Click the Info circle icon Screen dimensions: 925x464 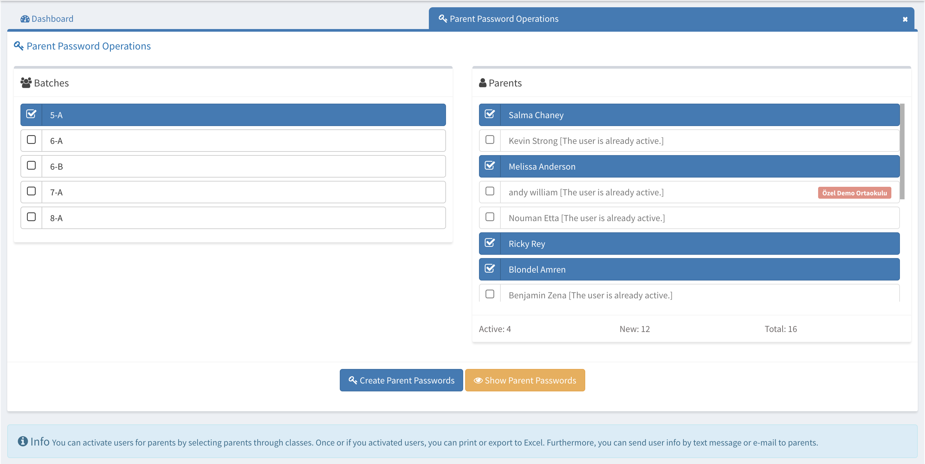coord(23,441)
